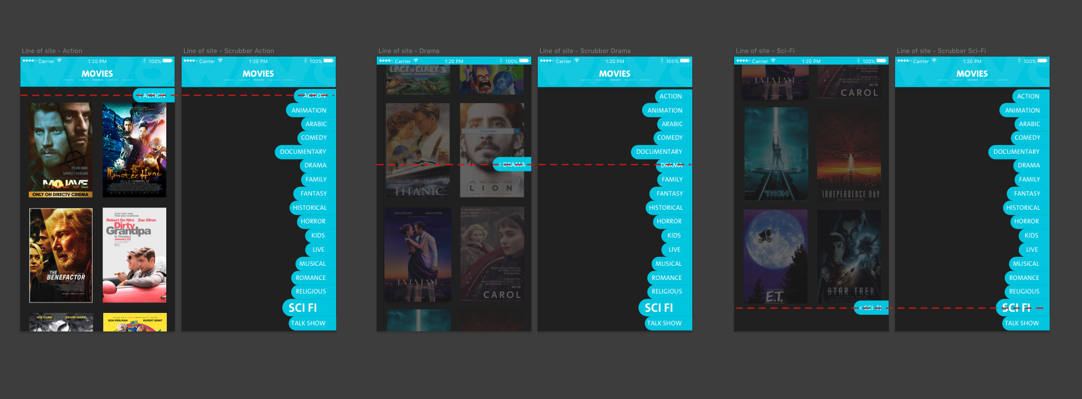1082x399 pixels.
Task: Choose DOCUMENTARY in Scrubber Drama artboard
Action: click(x=661, y=151)
